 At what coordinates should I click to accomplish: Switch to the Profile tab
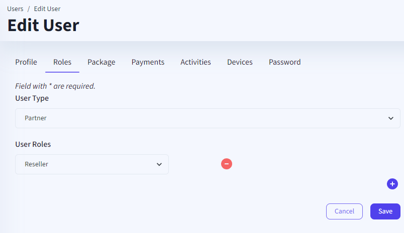pos(26,62)
